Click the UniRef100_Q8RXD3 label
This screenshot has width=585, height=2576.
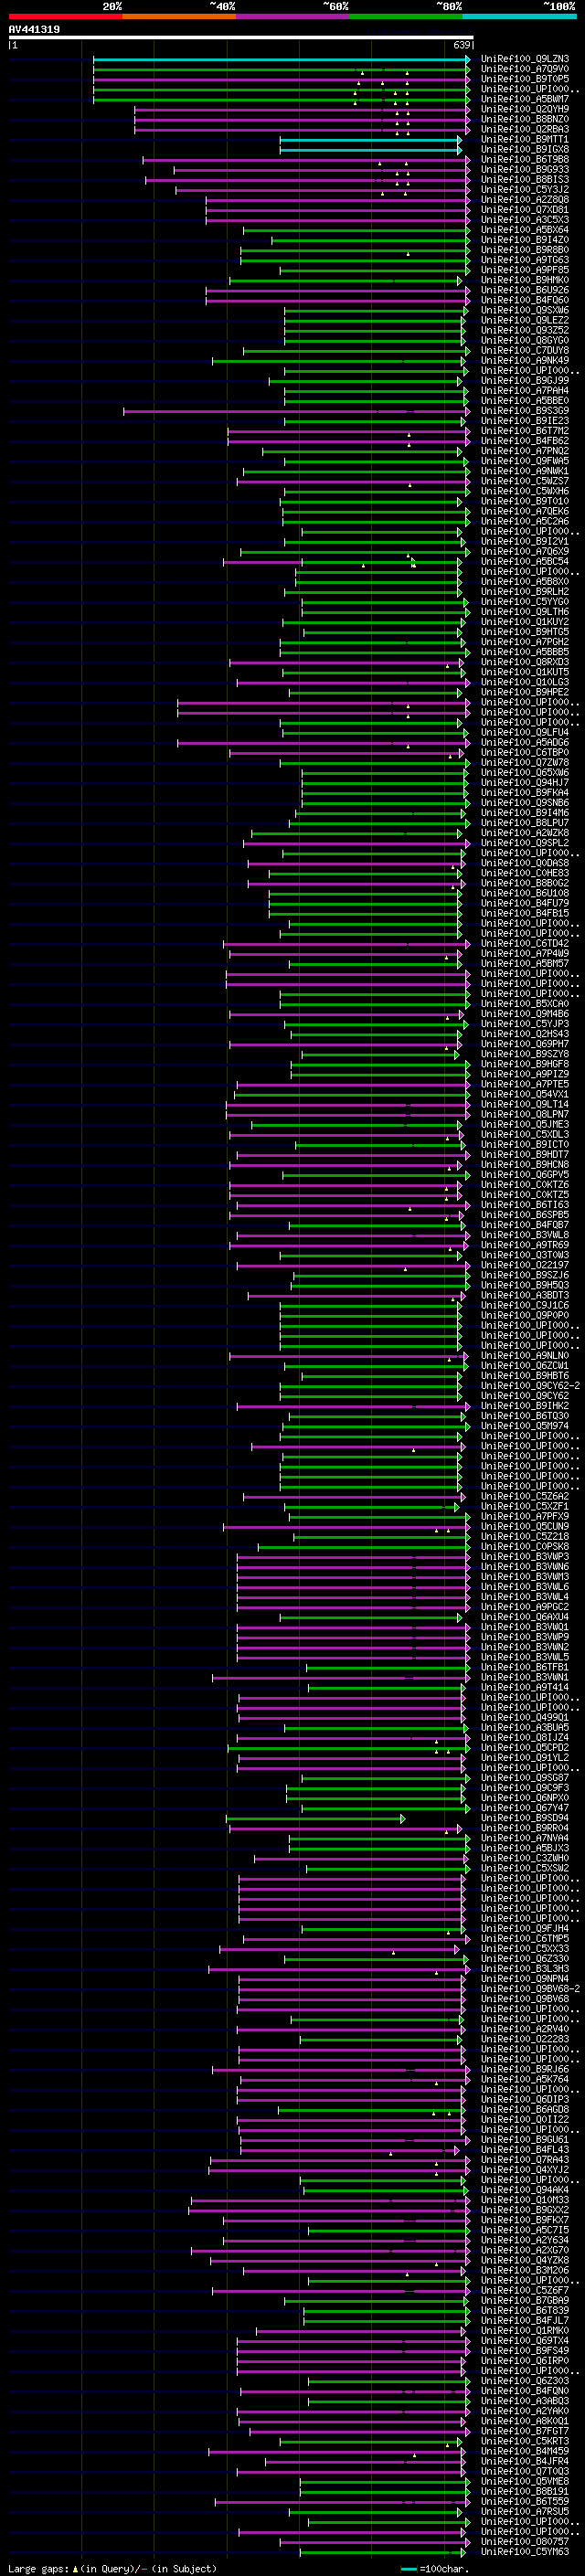pyautogui.click(x=525, y=662)
